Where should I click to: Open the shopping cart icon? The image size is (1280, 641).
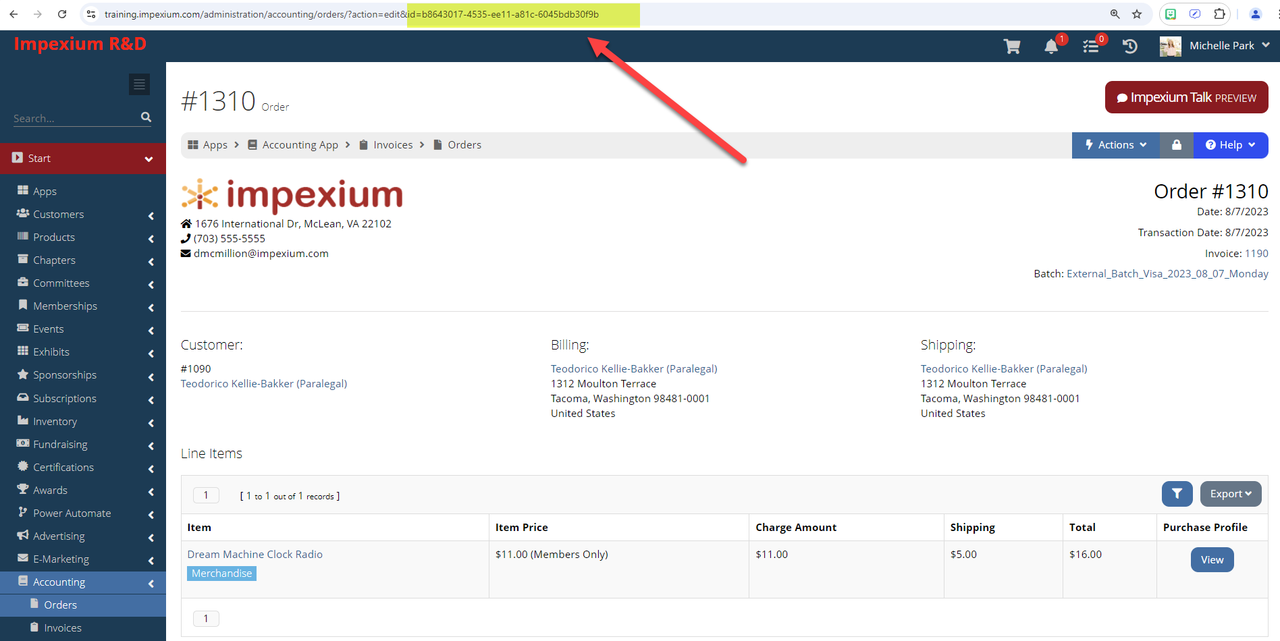point(1011,46)
